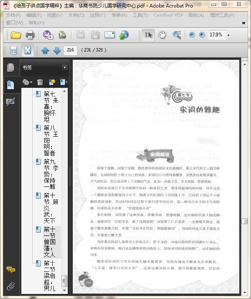Expand current bookmark icon in bookmarks panel

64,82
